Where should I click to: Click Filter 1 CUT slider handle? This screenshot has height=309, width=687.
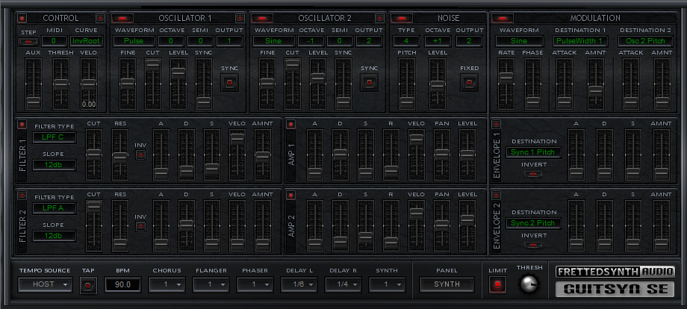coord(94,153)
